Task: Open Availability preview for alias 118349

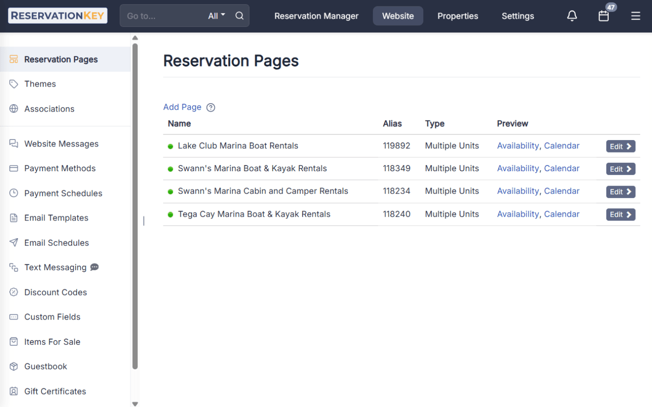Action: (x=518, y=168)
